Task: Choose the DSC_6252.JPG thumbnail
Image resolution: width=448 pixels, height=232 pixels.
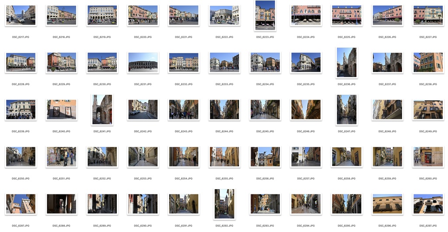Action: (x=102, y=157)
